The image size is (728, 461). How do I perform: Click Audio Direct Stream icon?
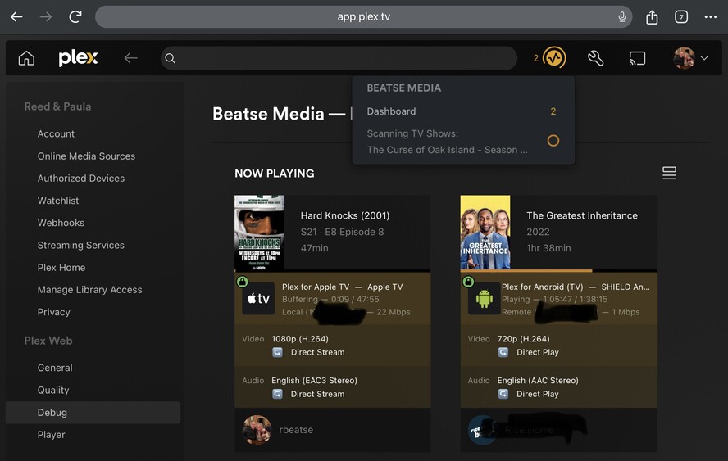[277, 394]
